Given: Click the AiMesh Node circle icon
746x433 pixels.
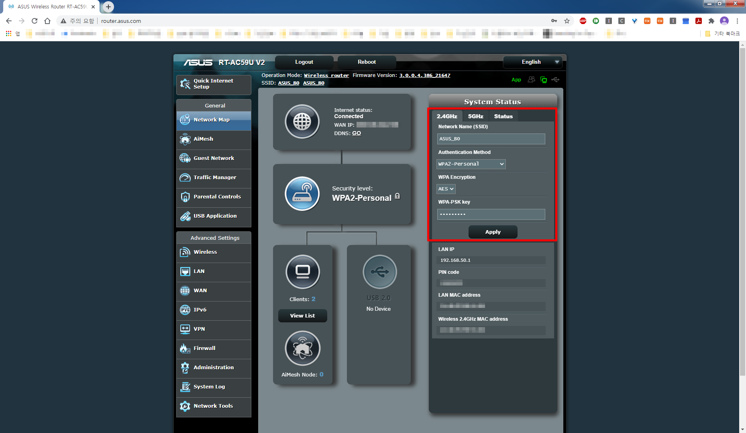Looking at the screenshot, I should point(303,348).
